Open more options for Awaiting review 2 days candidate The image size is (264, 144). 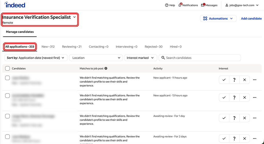click(254, 138)
